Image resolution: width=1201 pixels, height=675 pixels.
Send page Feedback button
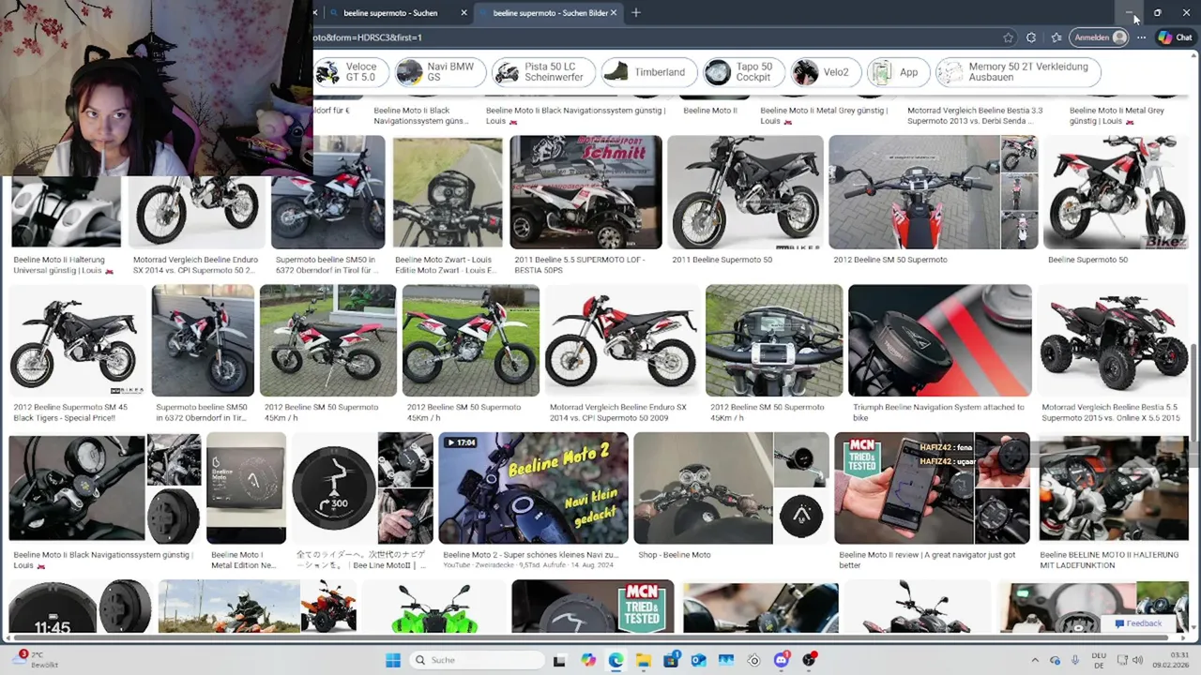[x=1137, y=623]
